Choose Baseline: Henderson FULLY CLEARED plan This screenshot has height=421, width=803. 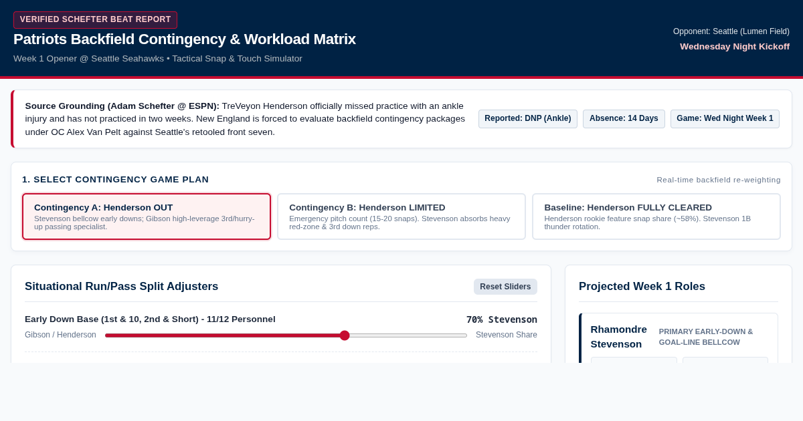[x=656, y=217]
